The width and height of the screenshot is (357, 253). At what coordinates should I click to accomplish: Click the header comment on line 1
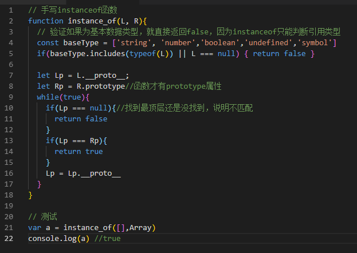pos(73,10)
